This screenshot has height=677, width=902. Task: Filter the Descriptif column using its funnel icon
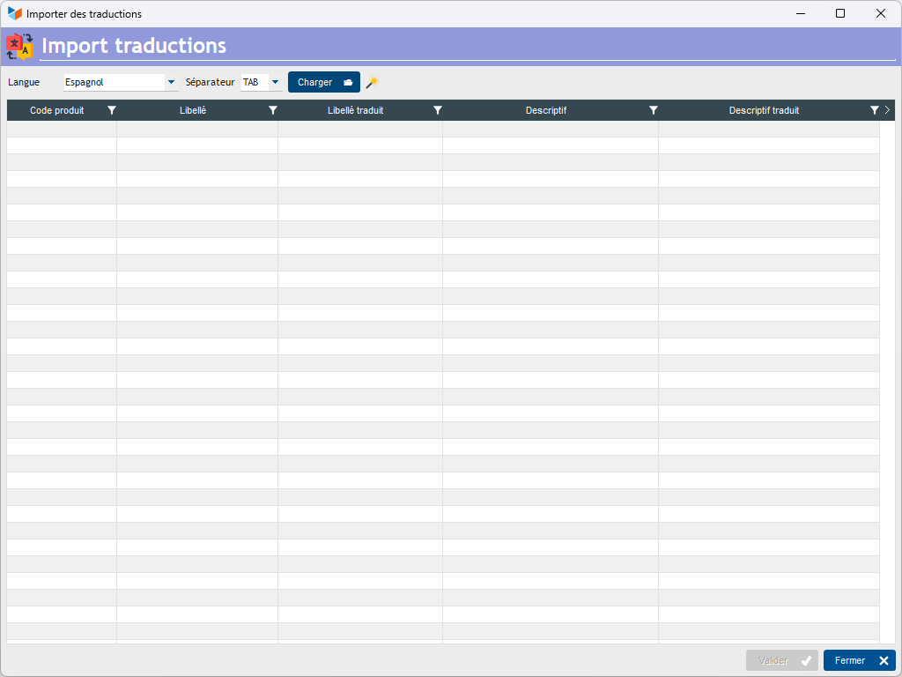pyautogui.click(x=654, y=110)
